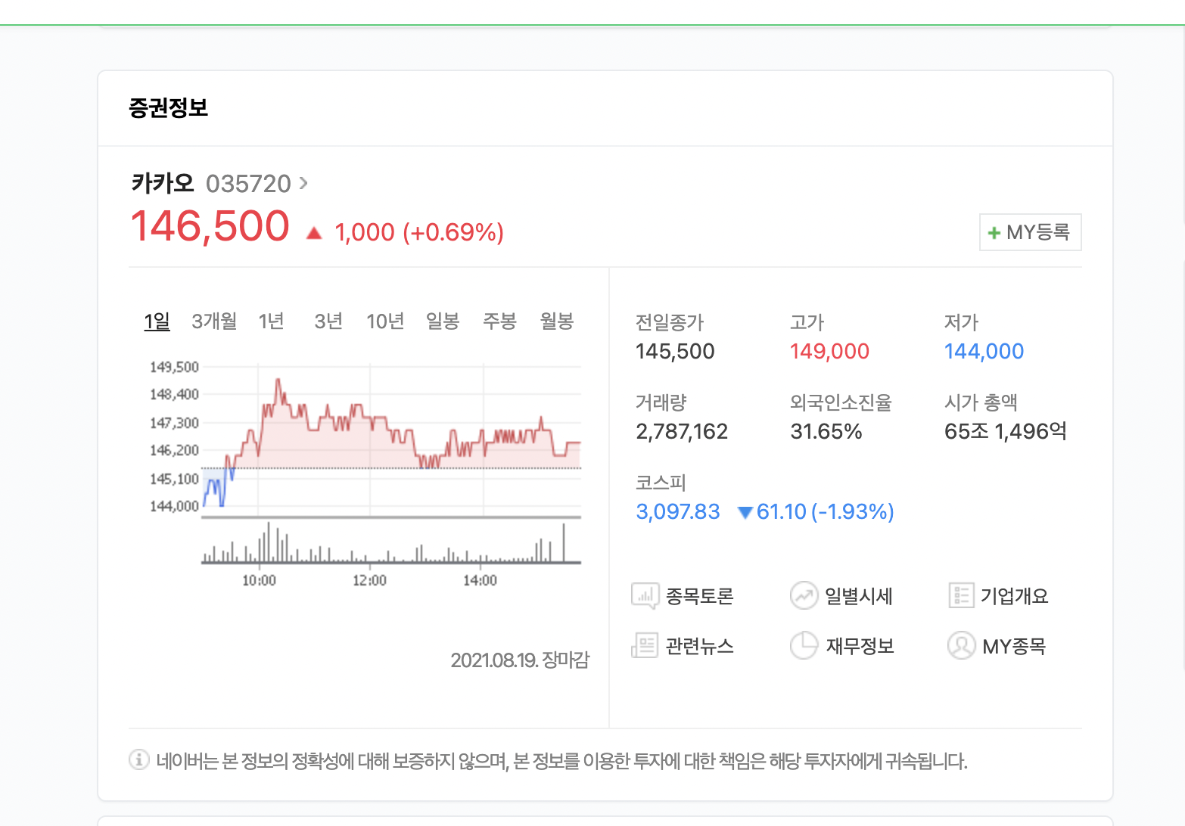1185x826 pixels.
Task: Click the 시가 총액 value 65조 1,496억
Action: pyautogui.click(x=1006, y=431)
